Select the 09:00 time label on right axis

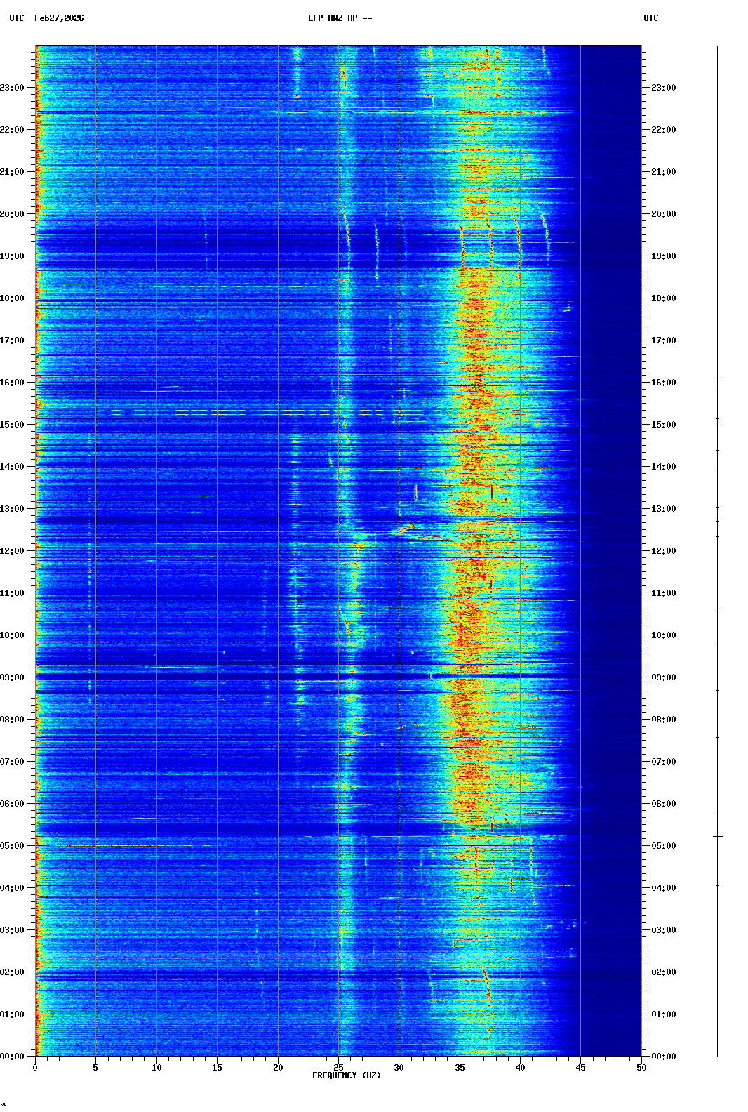tap(663, 677)
